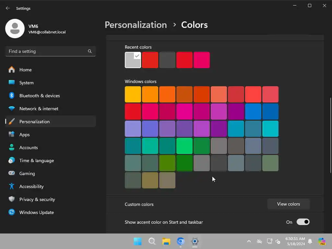Click the back arrow in Settings
Viewport: 332px width, 249px height.
coord(8,8)
